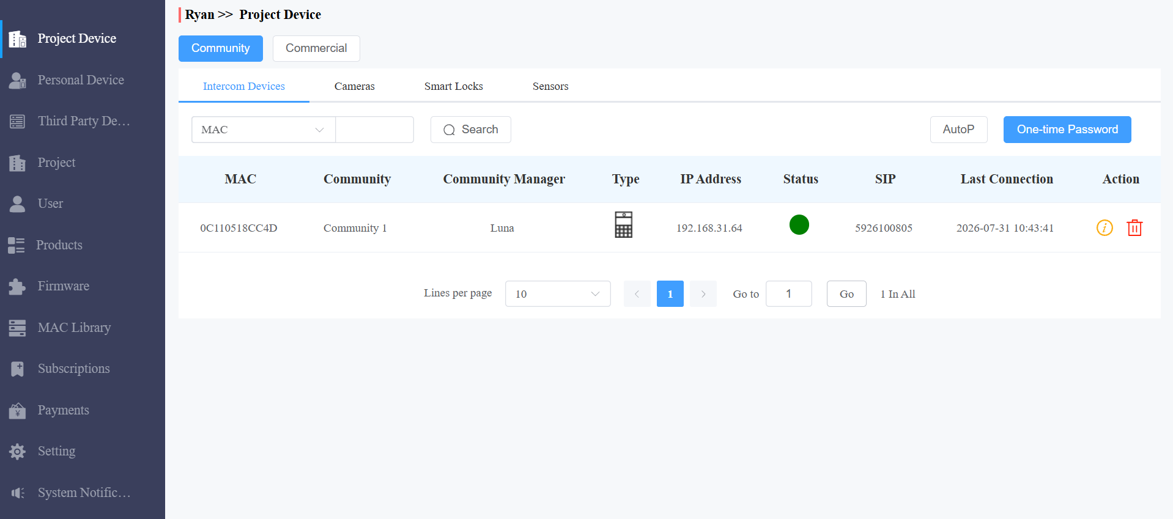Click the 1 In All total count

[x=898, y=294]
